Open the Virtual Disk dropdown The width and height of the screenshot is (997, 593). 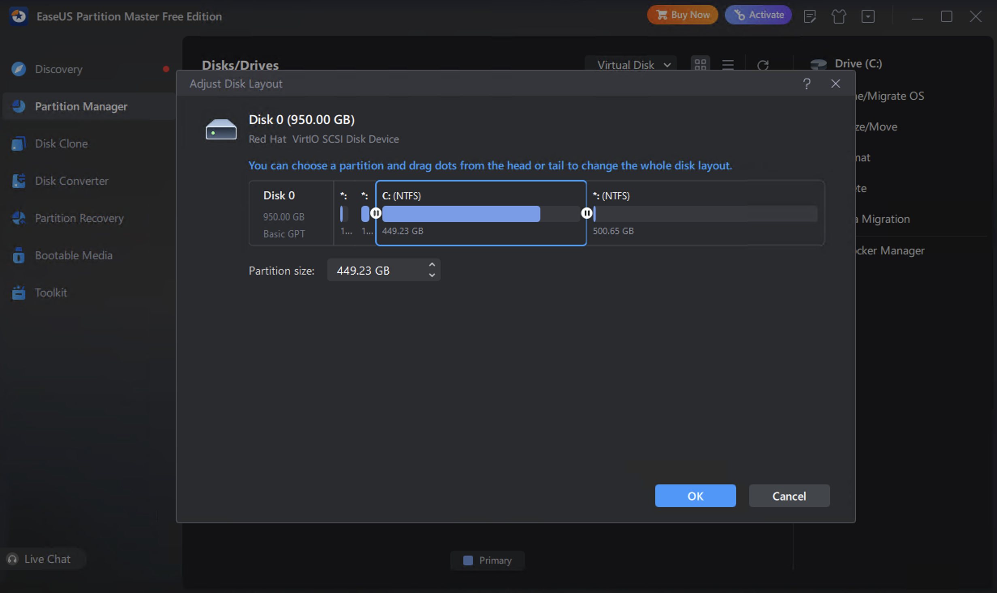(631, 65)
